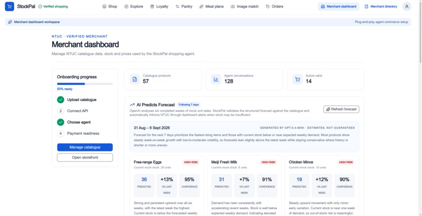Screen dimensions: 422x216
Task: Open the Explore tab
Action: 134,6
